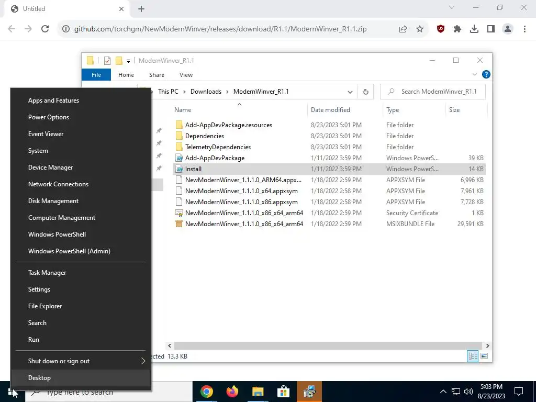
Task: Show the Desktop via menu entry
Action: click(x=81, y=378)
